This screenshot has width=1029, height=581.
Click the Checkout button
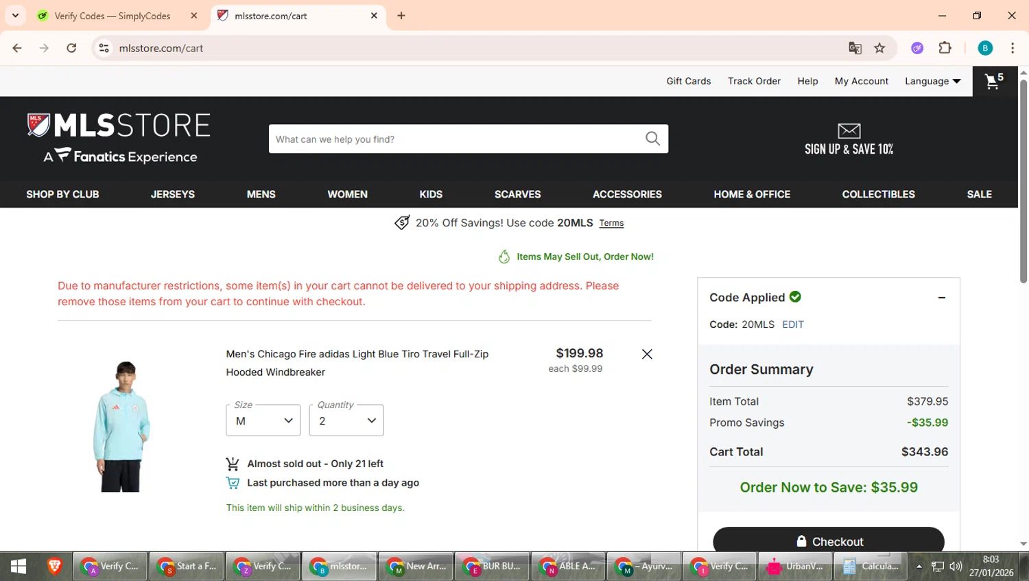click(829, 540)
